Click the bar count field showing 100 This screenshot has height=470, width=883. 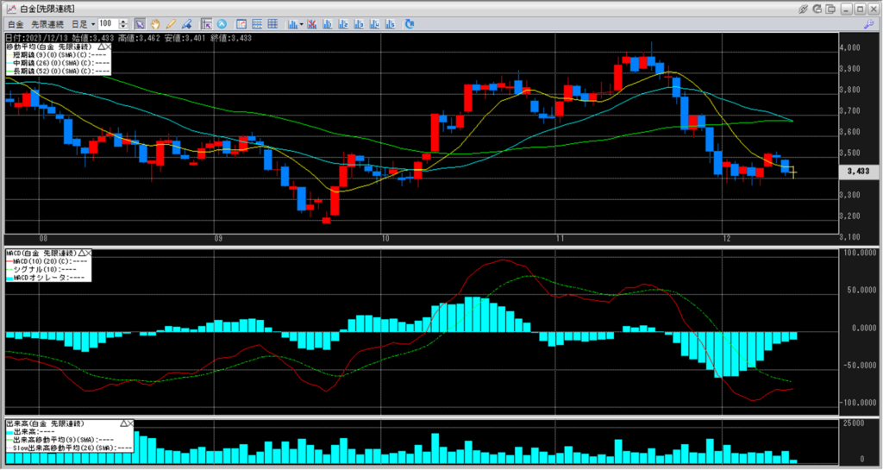point(108,23)
